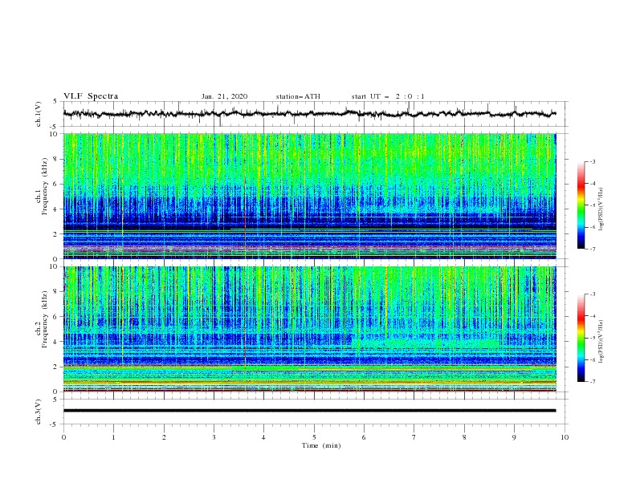
Task: Click the 'ch.1(V)' waveform axis label
Action: (x=39, y=114)
